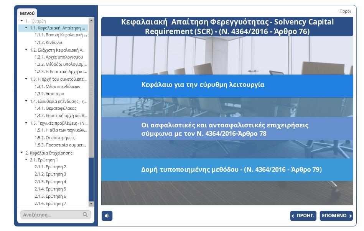The image size is (364, 231).
Task: Select 1. Έναρξη in the menu
Action: (36, 21)
